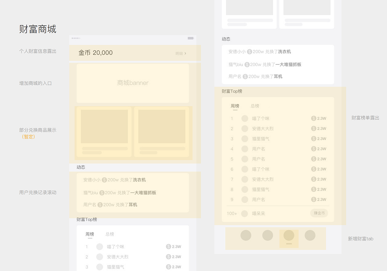Click the first exchange product card

(x=104, y=132)
